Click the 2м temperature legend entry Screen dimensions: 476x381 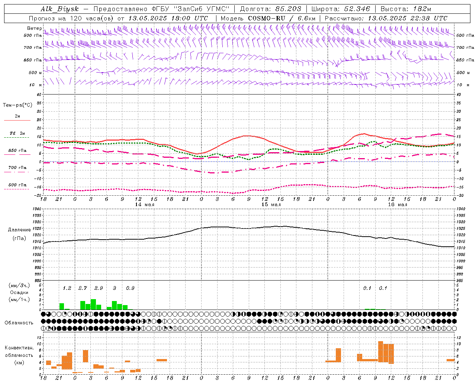tap(17, 116)
